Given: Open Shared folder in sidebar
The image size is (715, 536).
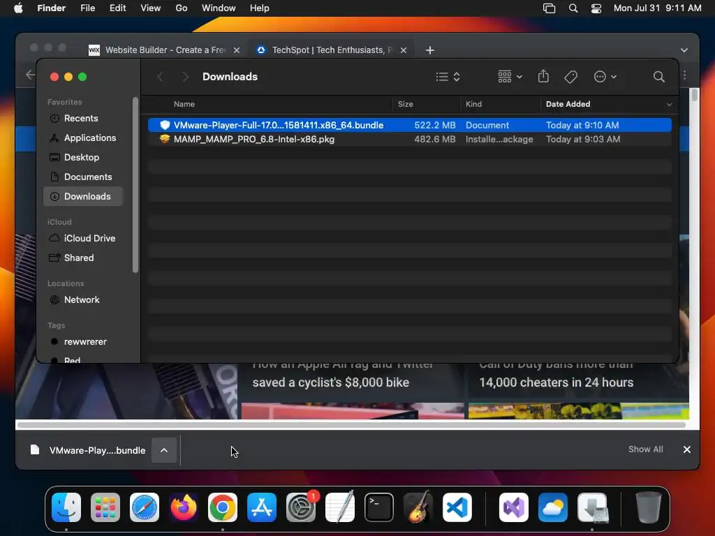Looking at the screenshot, I should click(x=78, y=258).
